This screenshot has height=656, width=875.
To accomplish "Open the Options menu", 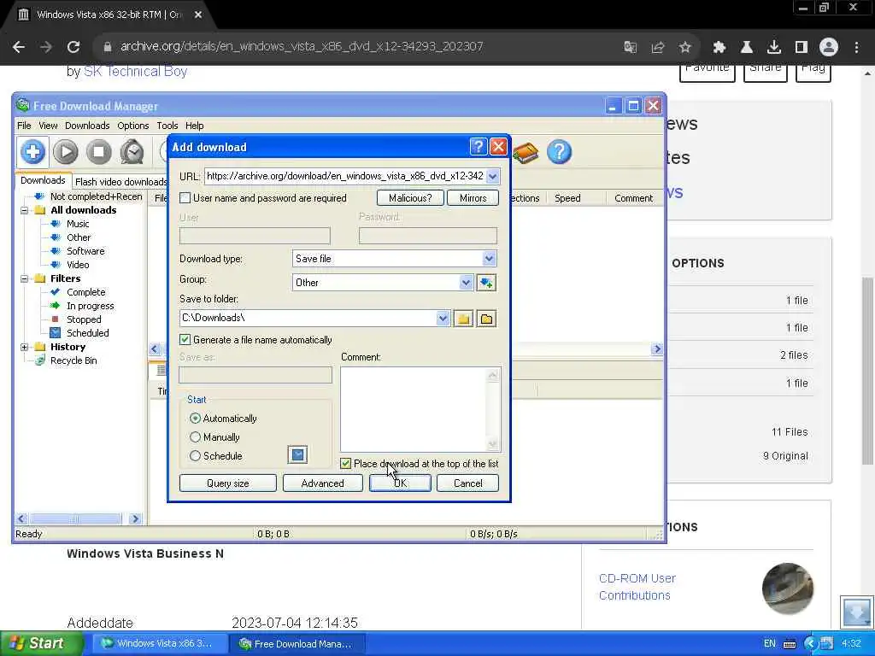I will tap(132, 126).
